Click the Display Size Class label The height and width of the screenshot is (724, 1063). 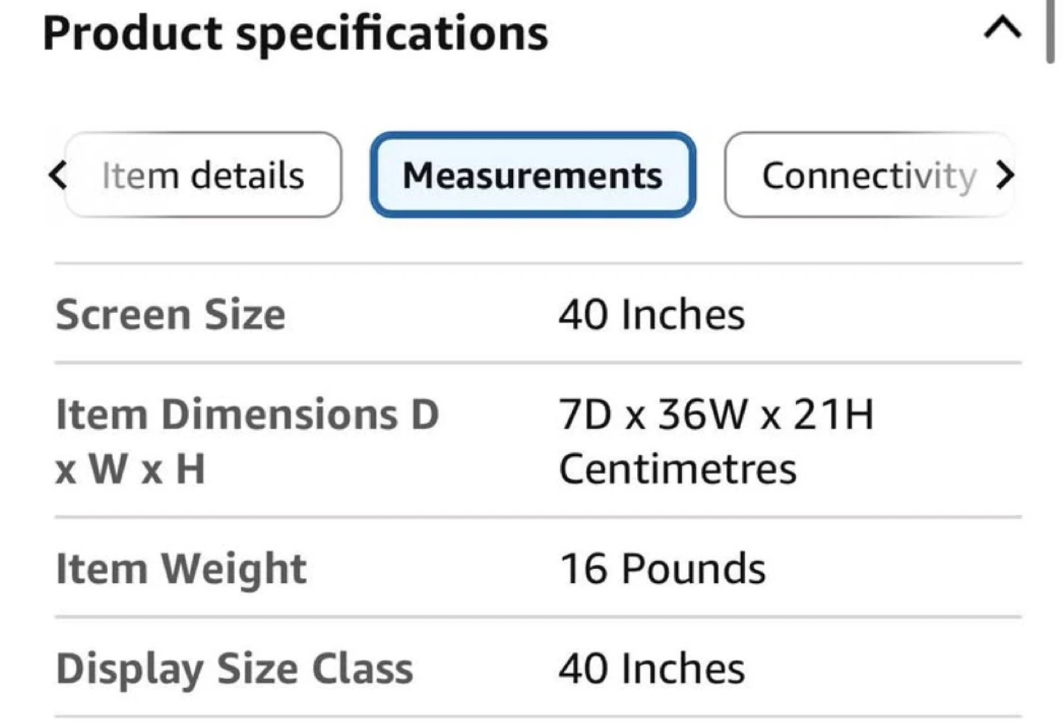pyautogui.click(x=234, y=669)
